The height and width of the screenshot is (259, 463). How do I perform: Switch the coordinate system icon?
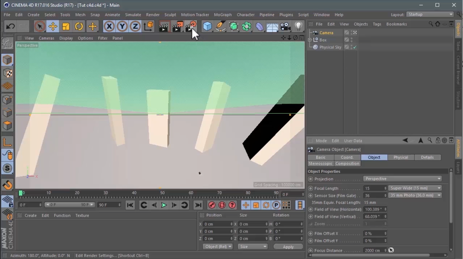click(148, 26)
